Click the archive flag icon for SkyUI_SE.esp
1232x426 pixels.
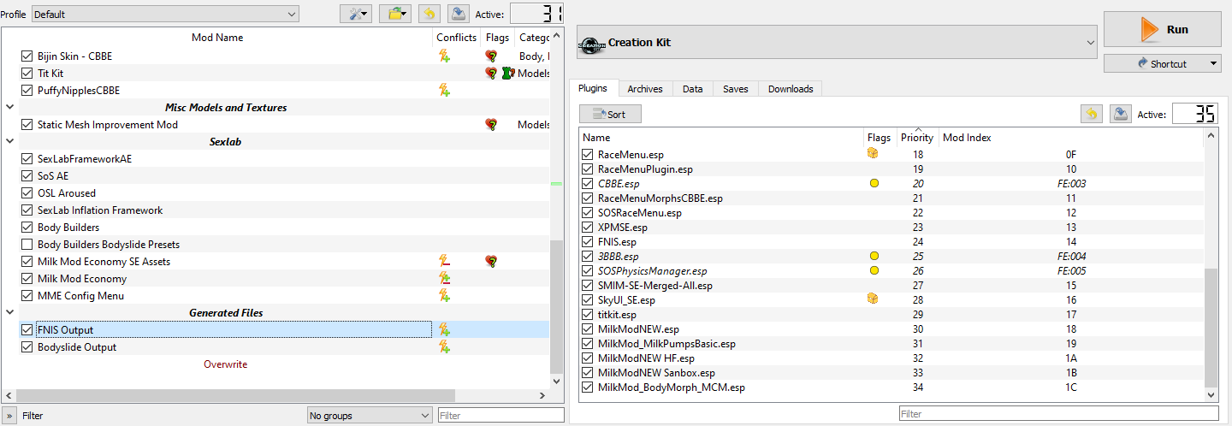coord(873,299)
